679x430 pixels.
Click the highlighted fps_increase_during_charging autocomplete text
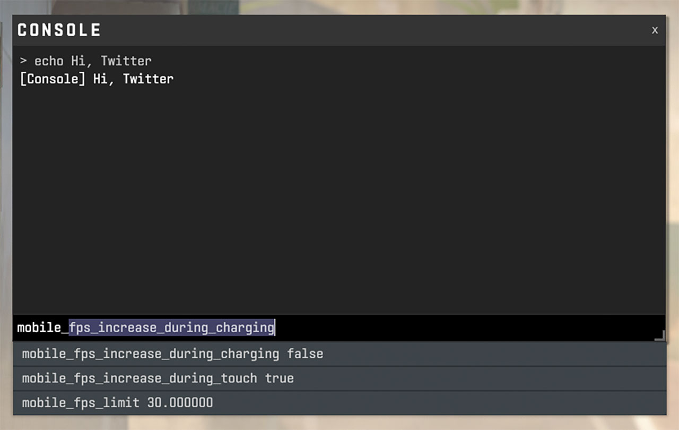point(171,328)
